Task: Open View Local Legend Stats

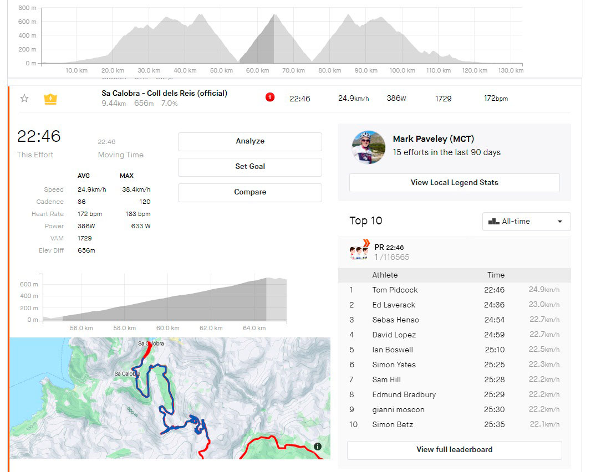Action: pos(454,183)
